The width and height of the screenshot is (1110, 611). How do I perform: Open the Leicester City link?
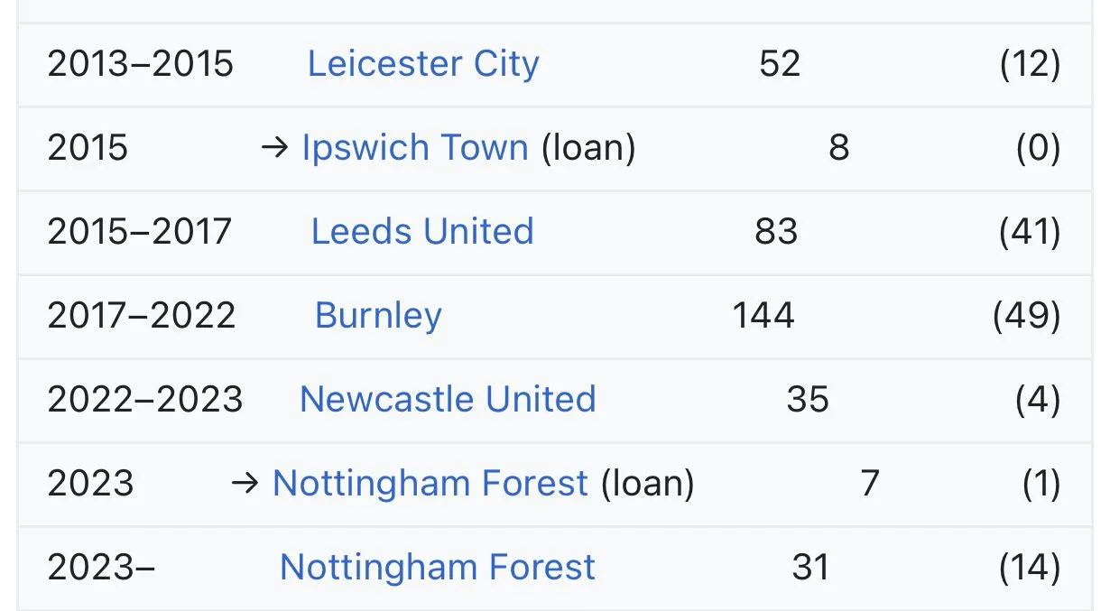tap(423, 64)
